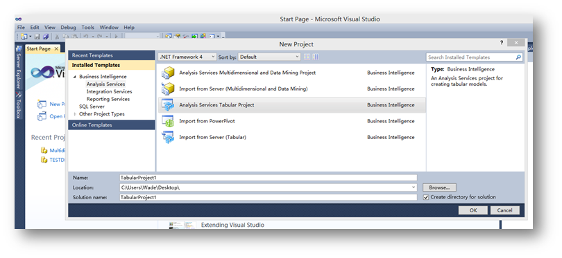562x258 pixels.
Task: Click the Save All toolbar icon
Action: point(46,37)
